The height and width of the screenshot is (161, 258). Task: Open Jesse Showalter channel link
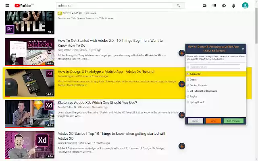67,143
